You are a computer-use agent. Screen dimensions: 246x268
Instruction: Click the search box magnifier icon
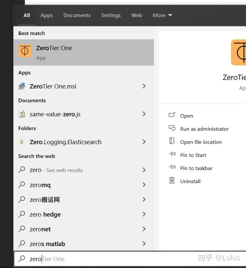[x=22, y=259]
